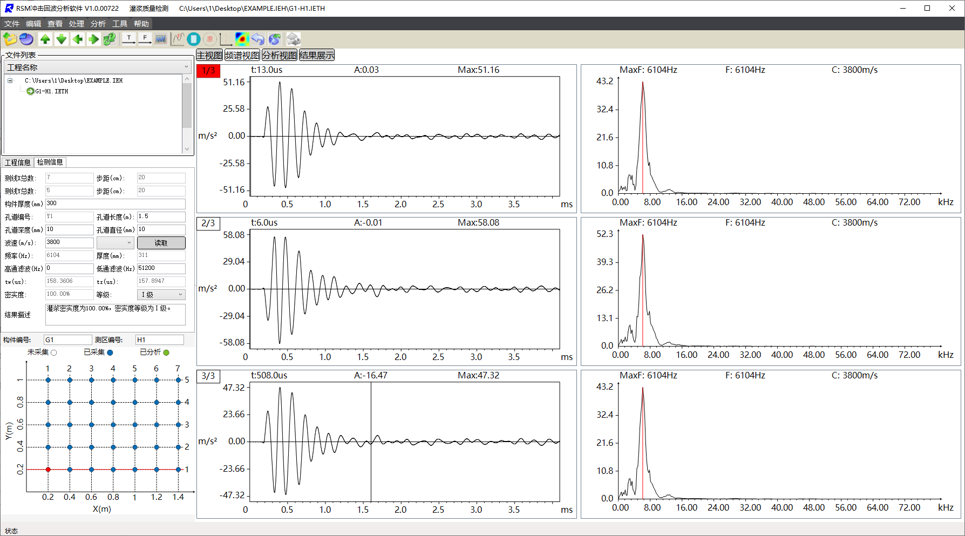Open the 处理 menu
The width and height of the screenshot is (965, 536).
pyautogui.click(x=77, y=24)
